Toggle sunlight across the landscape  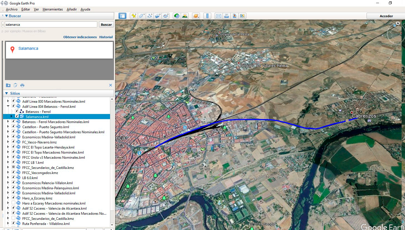point(185,16)
